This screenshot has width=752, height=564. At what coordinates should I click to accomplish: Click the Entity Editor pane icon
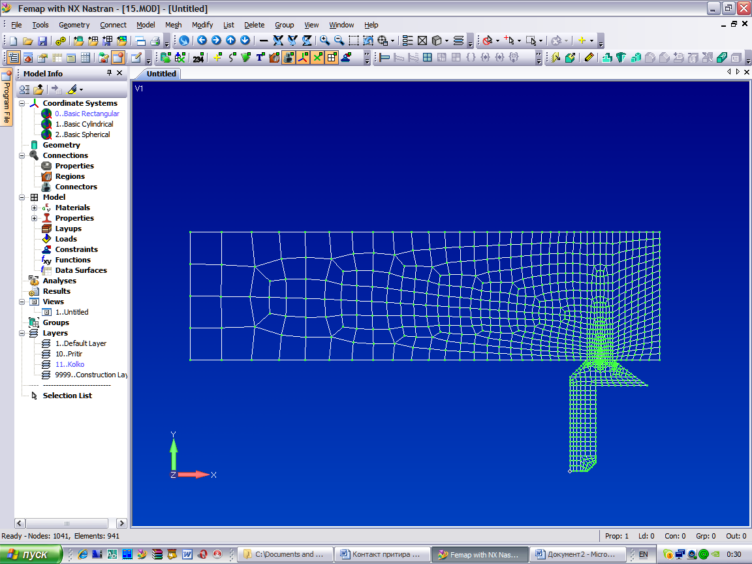[42, 58]
